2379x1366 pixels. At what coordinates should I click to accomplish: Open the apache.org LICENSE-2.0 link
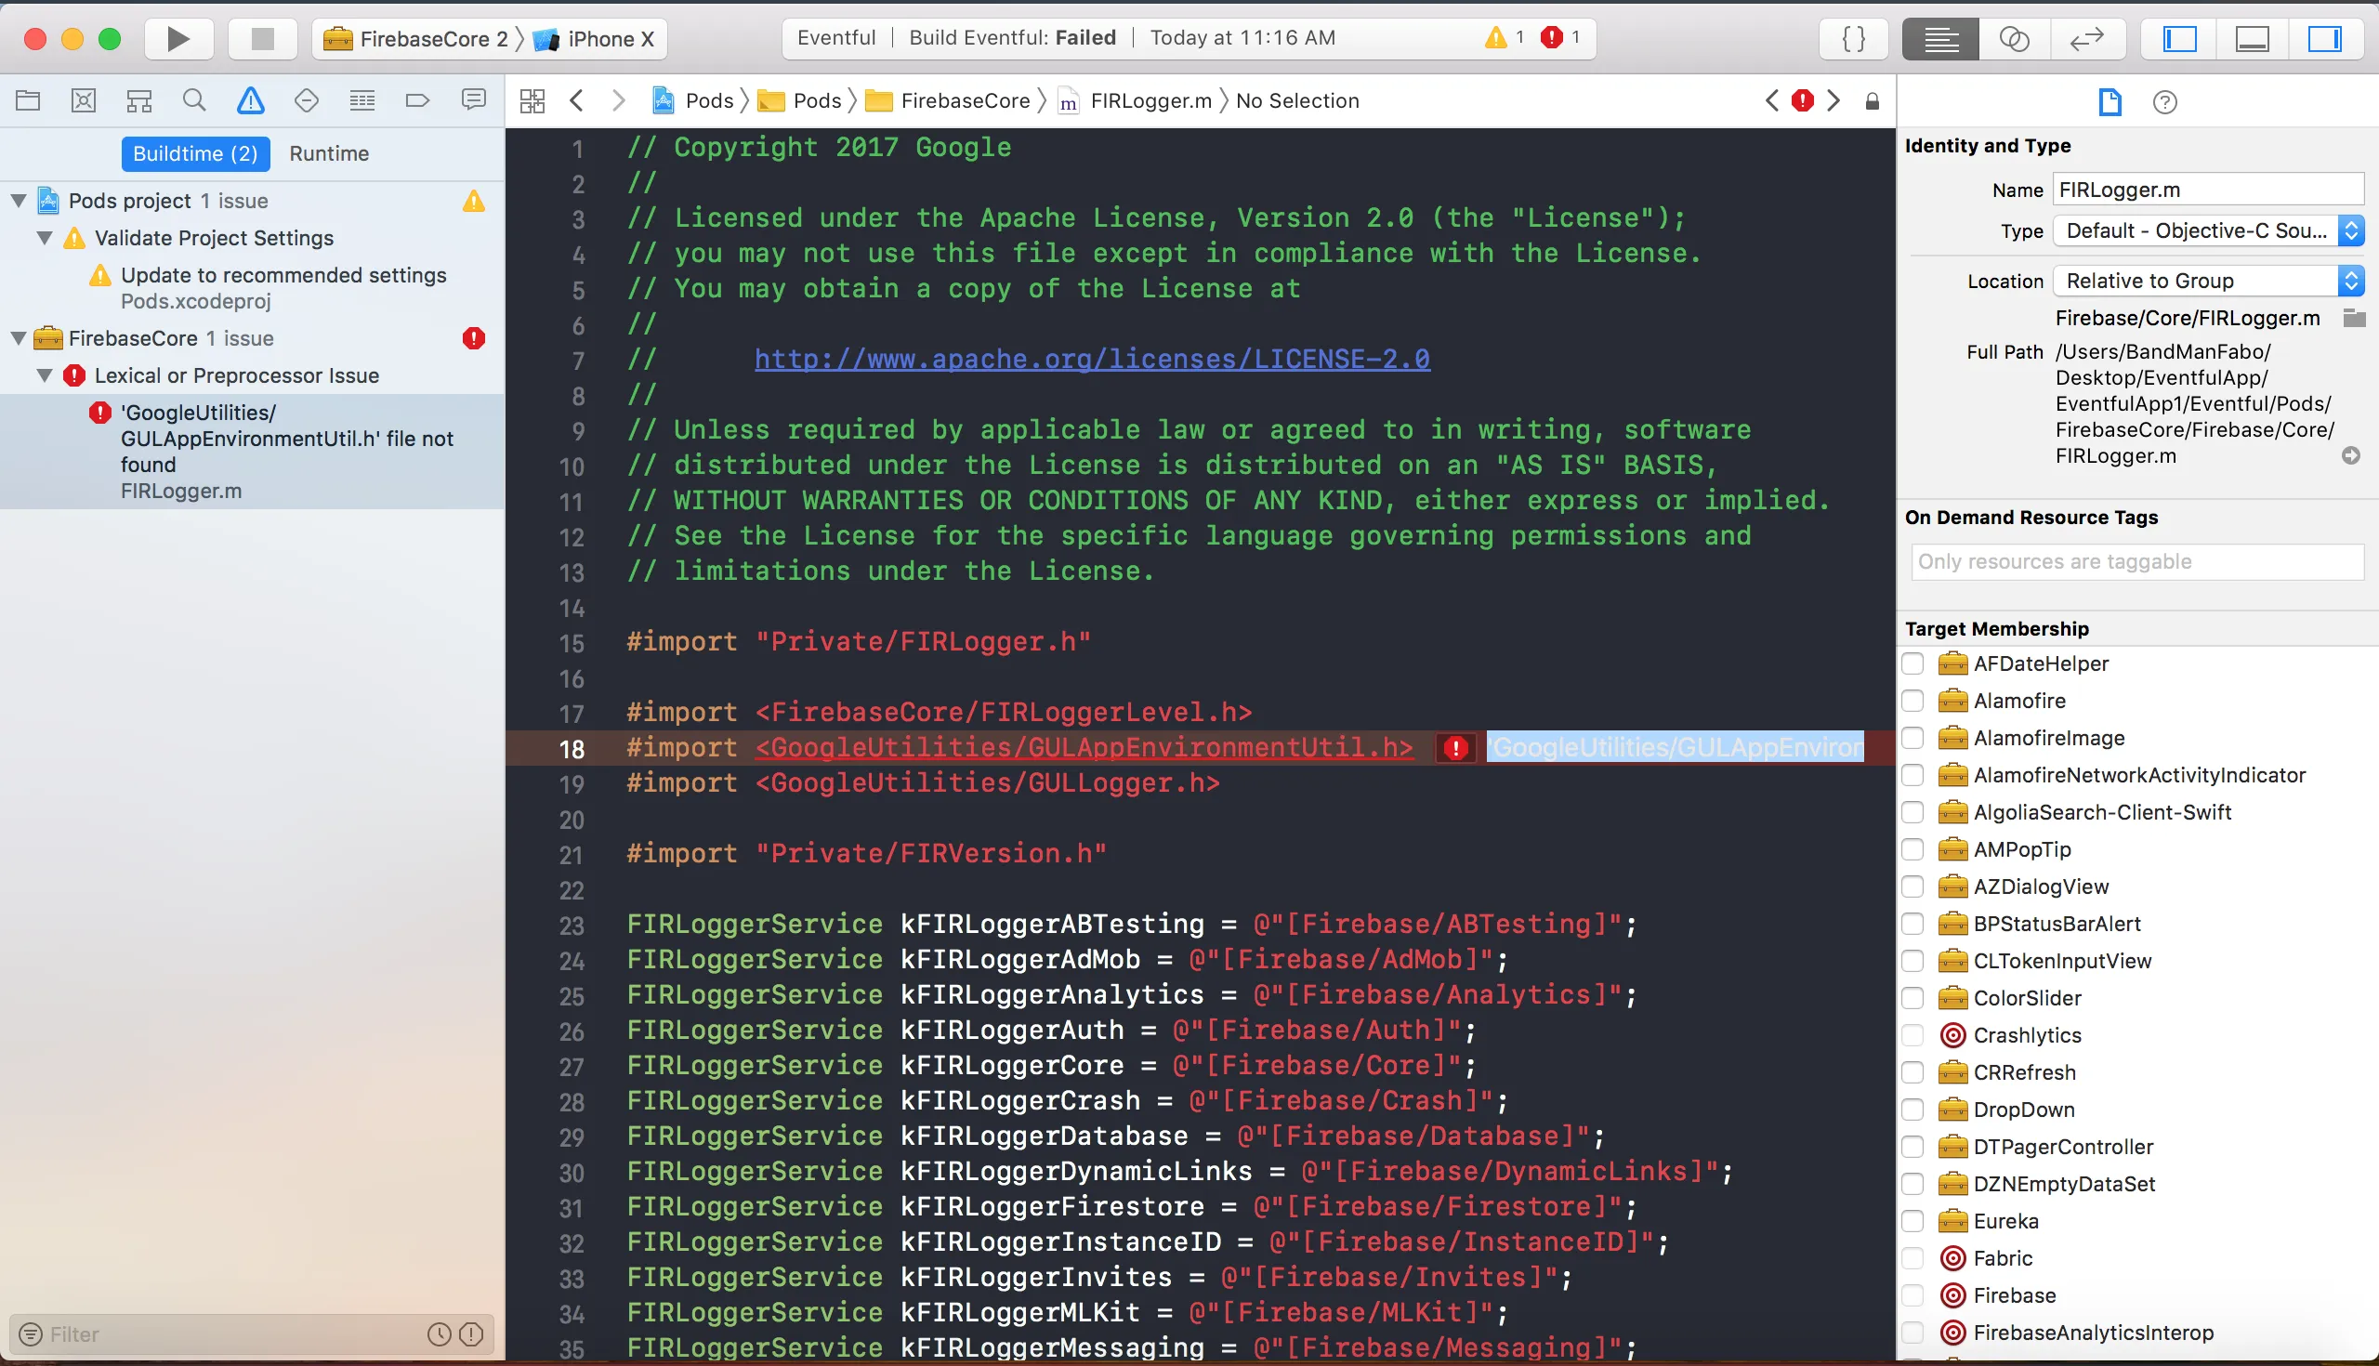(x=1092, y=360)
